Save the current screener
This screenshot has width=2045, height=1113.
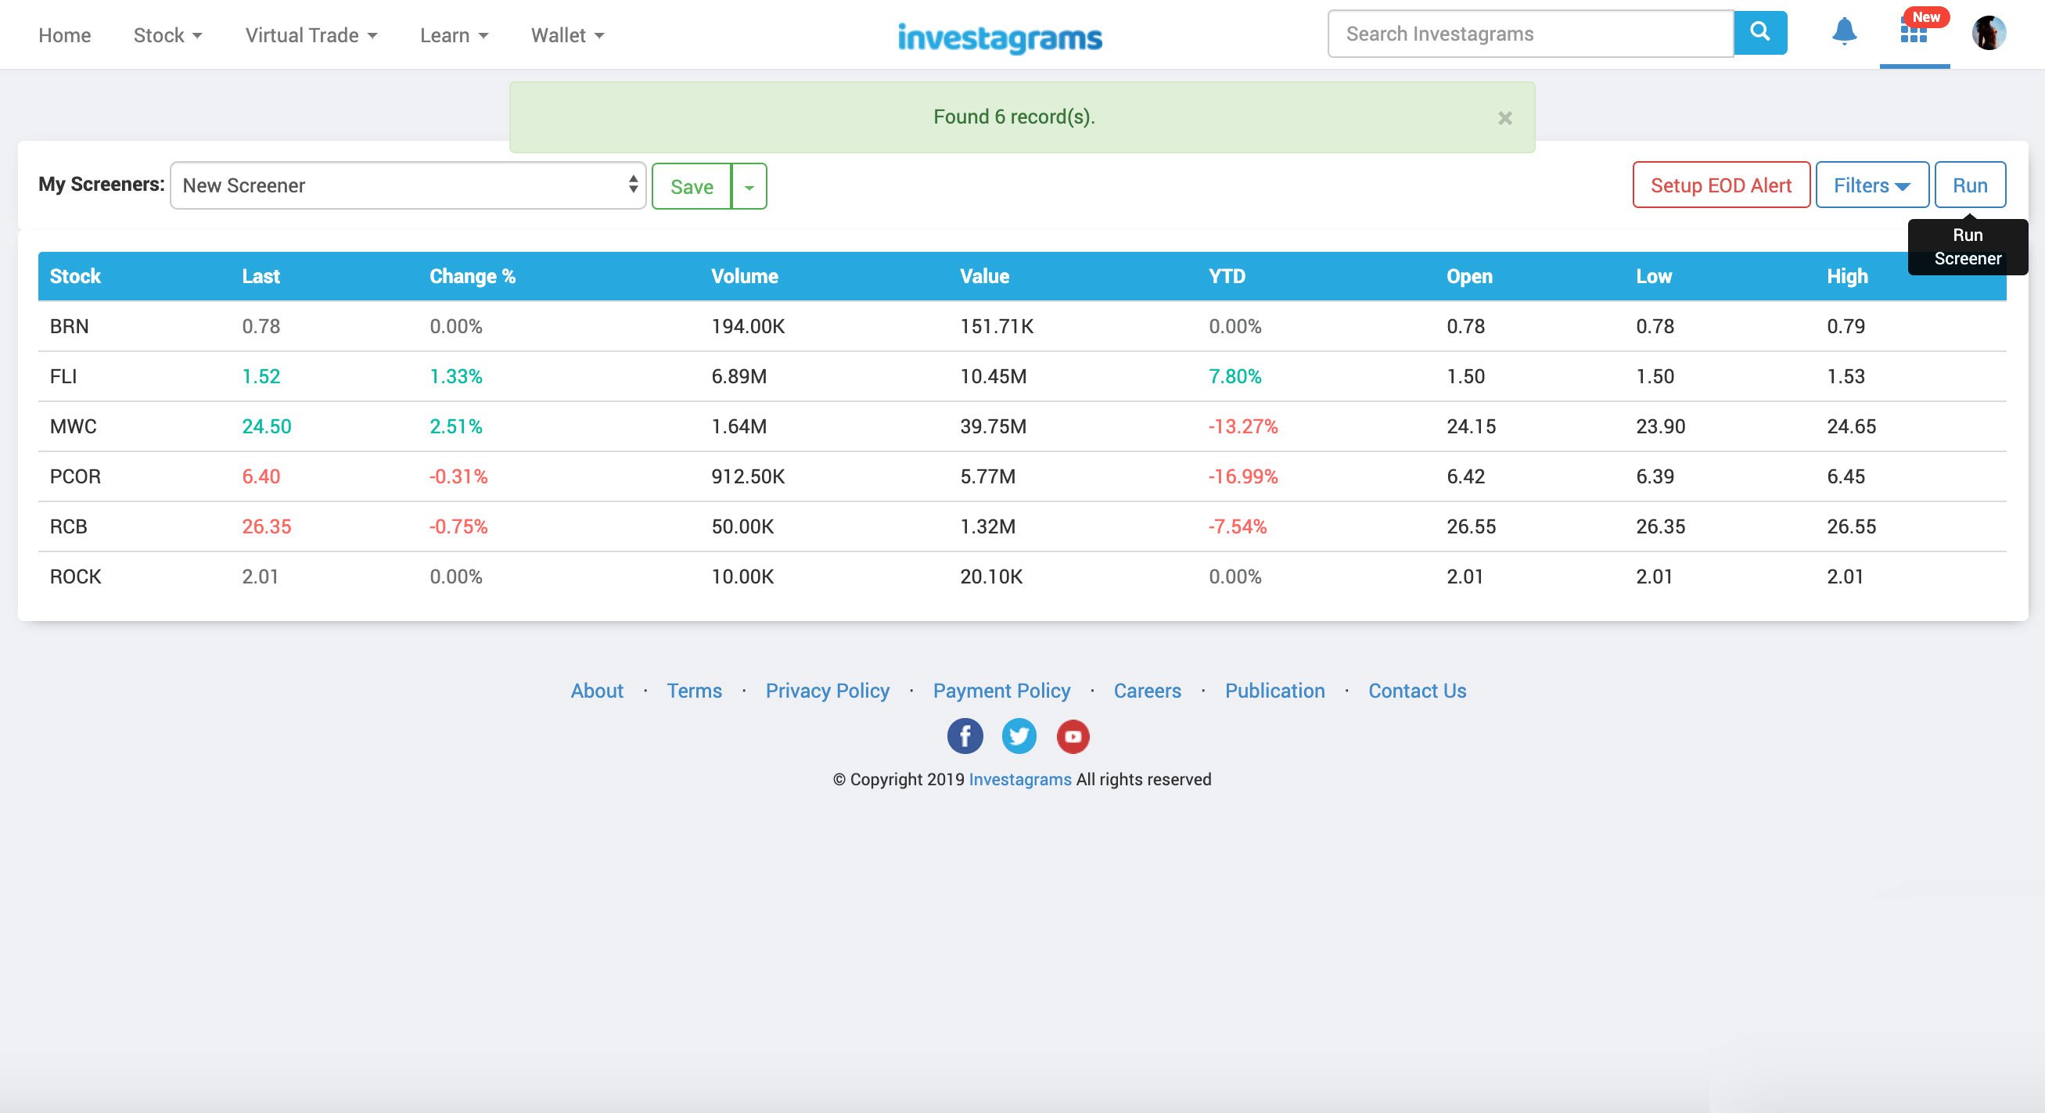click(692, 187)
